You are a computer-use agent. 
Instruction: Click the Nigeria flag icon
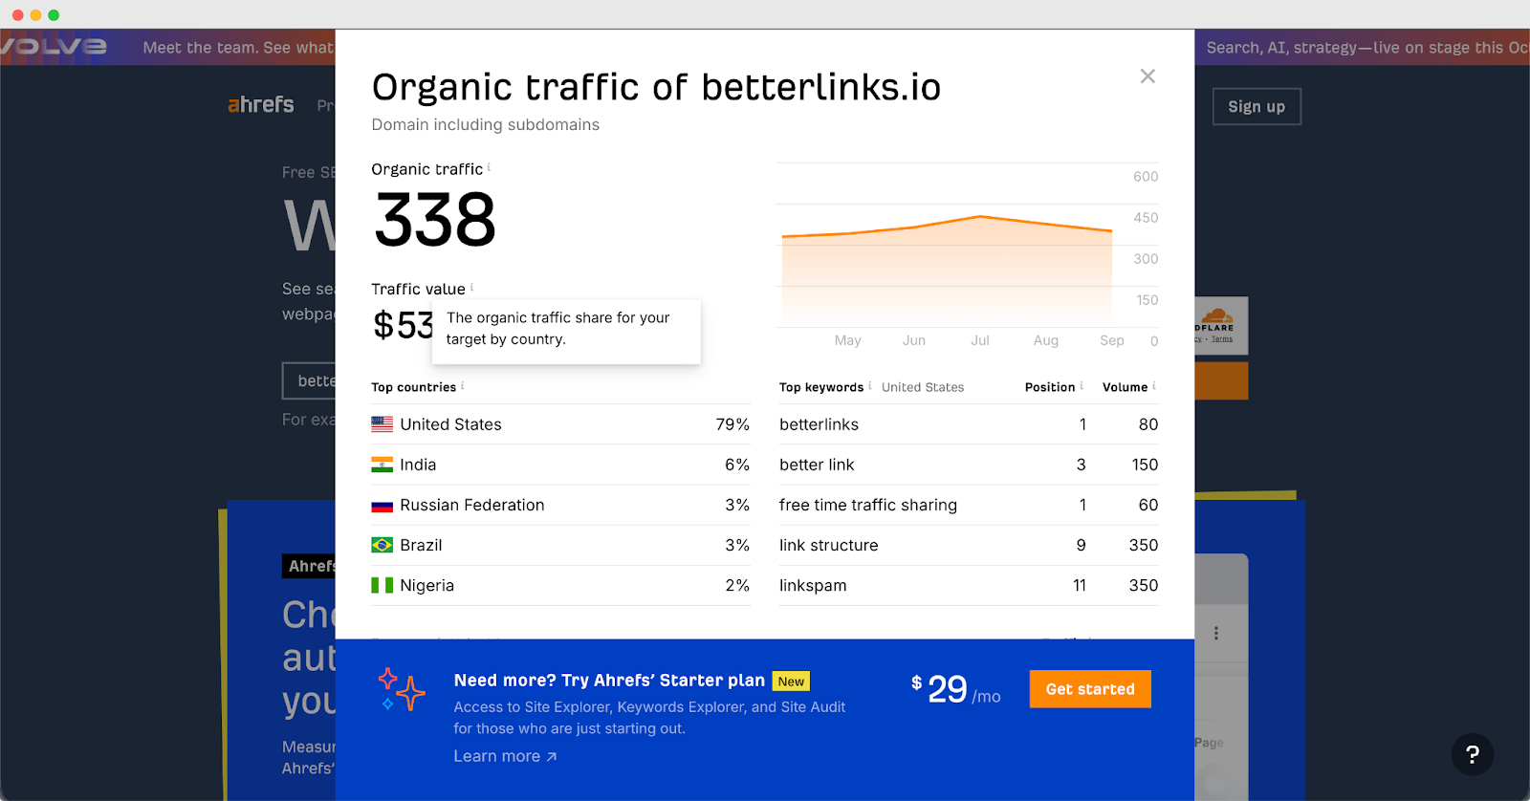[382, 585]
